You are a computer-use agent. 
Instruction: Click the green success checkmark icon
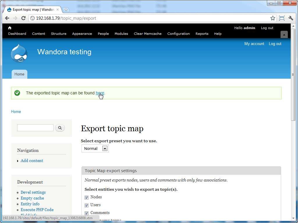pos(17,93)
